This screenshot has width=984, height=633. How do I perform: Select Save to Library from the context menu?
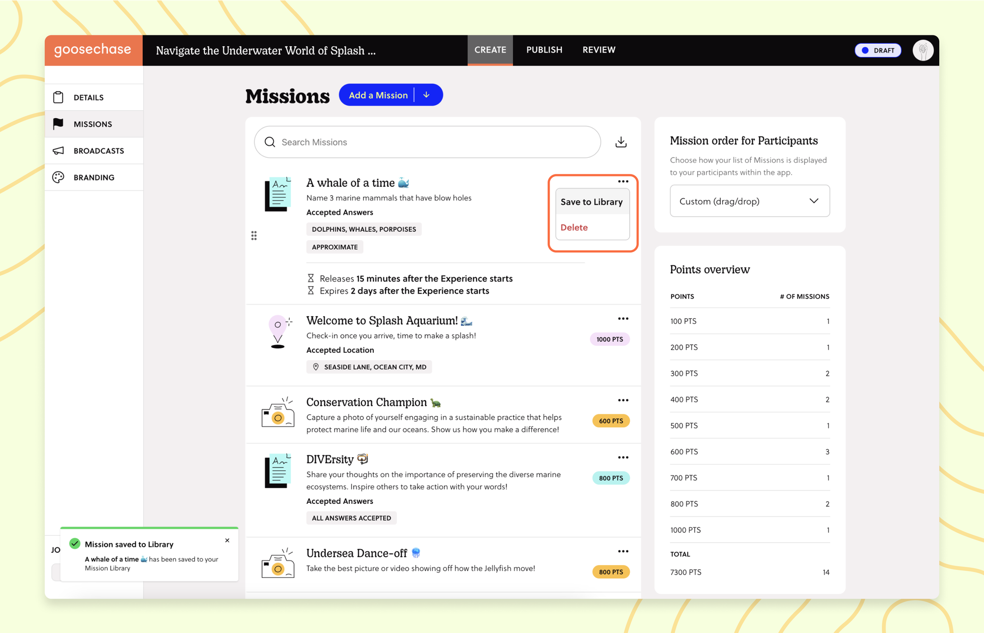(592, 201)
